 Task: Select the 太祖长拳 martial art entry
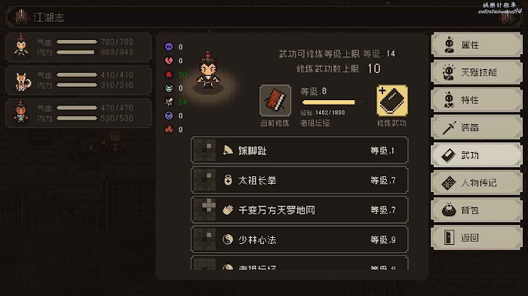click(299, 180)
